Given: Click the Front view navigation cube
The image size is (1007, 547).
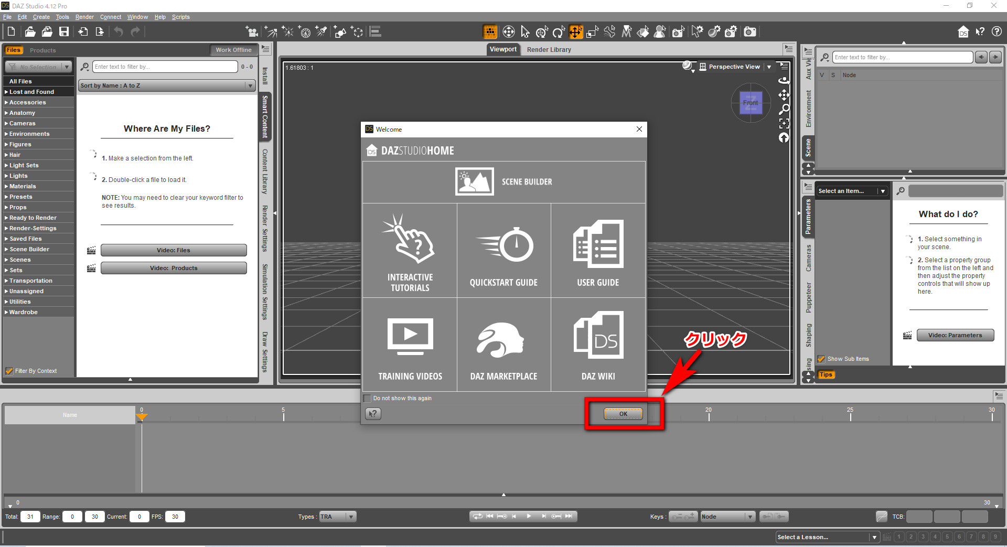Looking at the screenshot, I should tap(751, 103).
